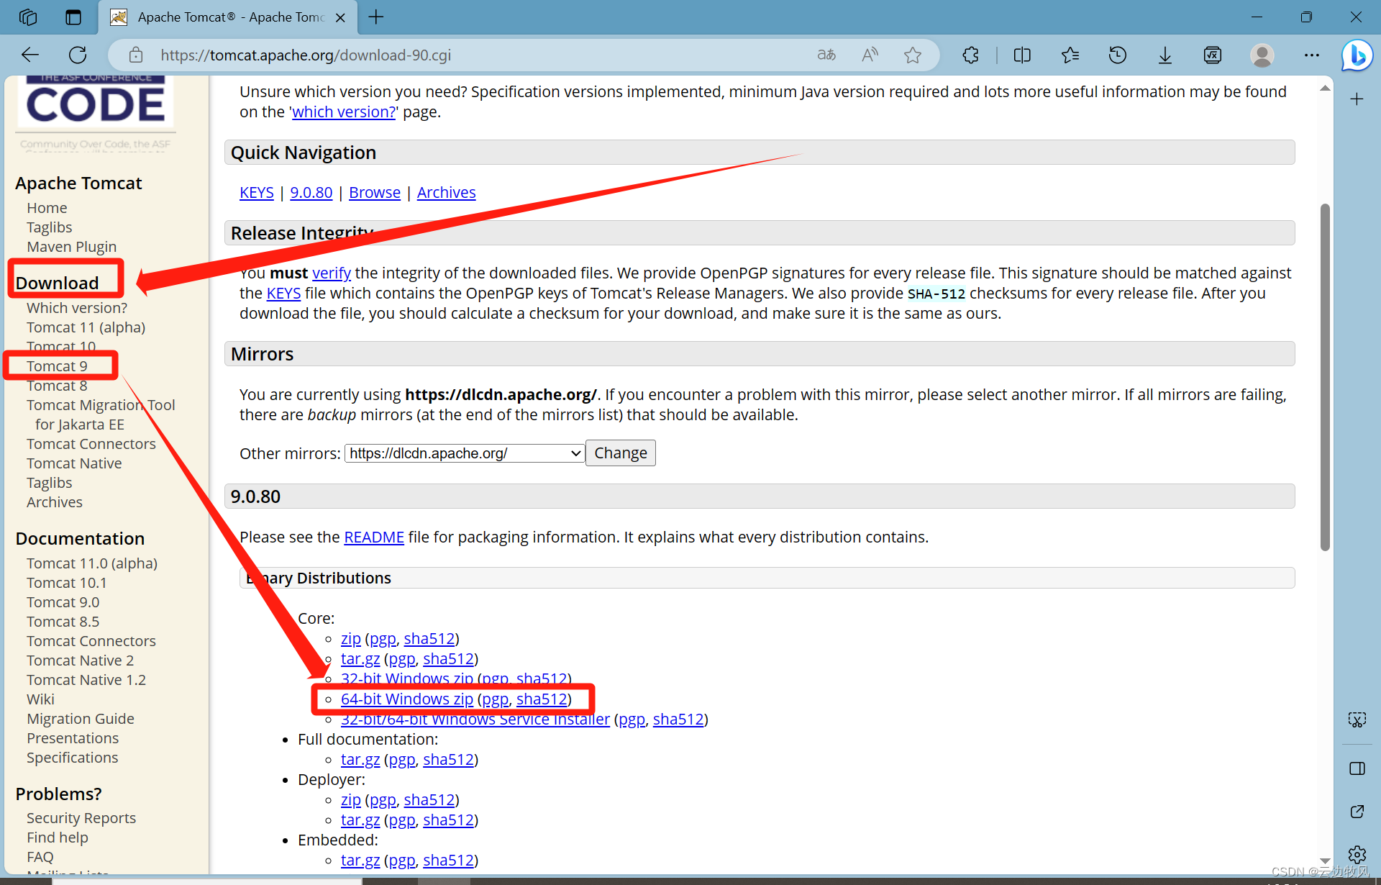Image resolution: width=1381 pixels, height=885 pixels.
Task: Open the browser Settings and more menu
Action: 1311,55
